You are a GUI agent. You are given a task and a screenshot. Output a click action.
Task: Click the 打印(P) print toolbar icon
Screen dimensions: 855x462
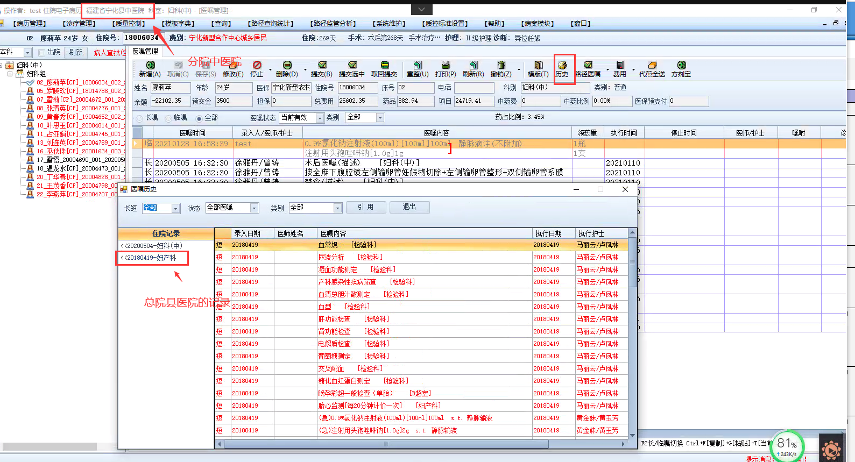(x=446, y=65)
